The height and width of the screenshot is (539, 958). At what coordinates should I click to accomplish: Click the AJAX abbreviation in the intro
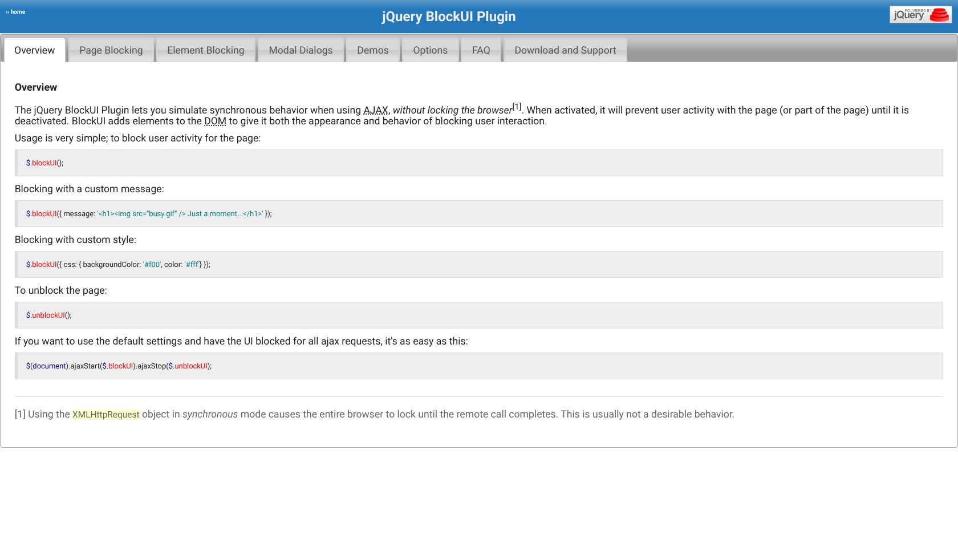tap(376, 110)
